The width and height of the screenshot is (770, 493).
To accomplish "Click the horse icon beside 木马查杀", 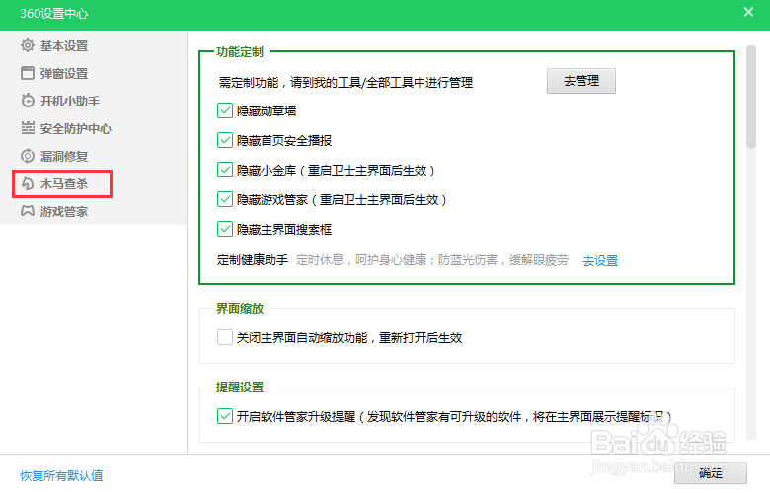I will [x=28, y=183].
